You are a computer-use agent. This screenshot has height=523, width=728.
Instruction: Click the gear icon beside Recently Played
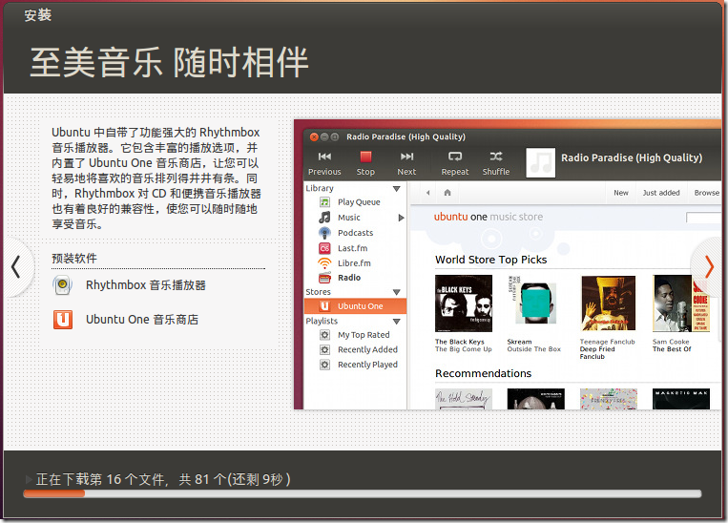pos(324,365)
